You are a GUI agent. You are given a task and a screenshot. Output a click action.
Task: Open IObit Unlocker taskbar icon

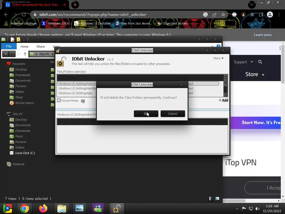pos(116,208)
